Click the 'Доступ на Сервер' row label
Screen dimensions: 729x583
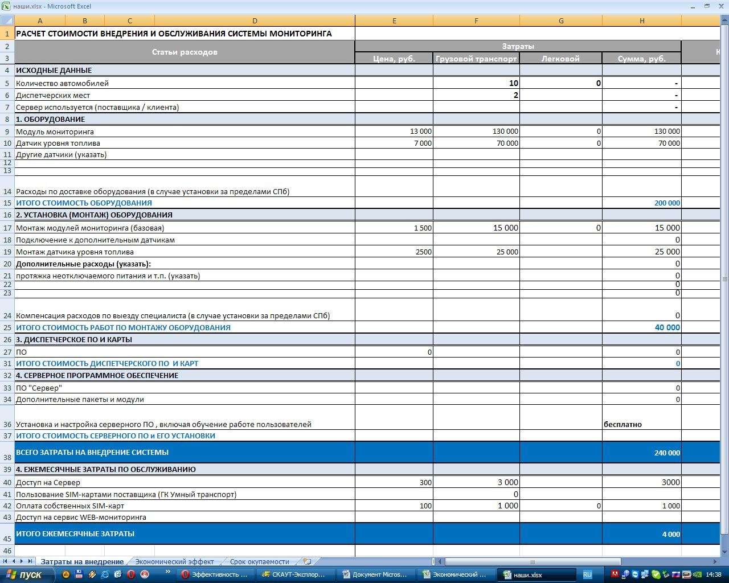pyautogui.click(x=48, y=482)
